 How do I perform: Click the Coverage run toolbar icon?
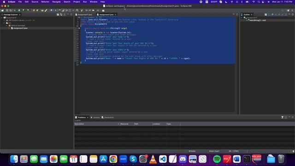[x=24, y=10]
